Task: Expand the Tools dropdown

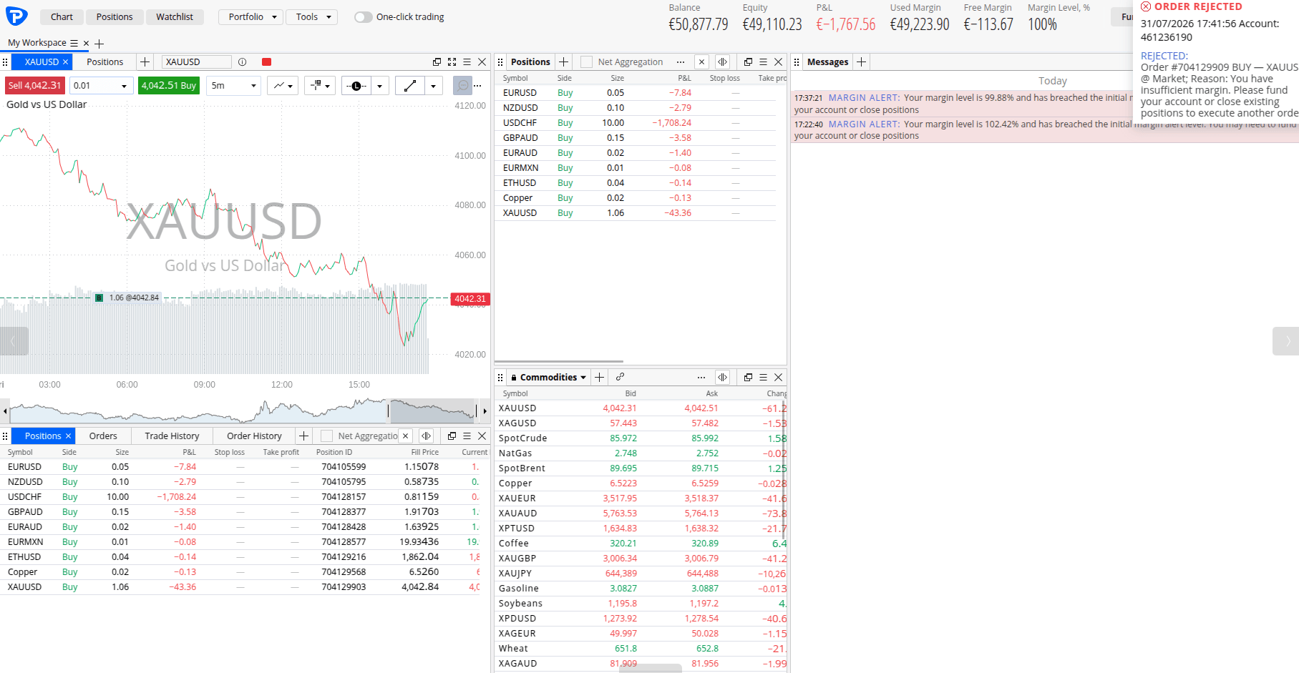Action: (x=311, y=17)
